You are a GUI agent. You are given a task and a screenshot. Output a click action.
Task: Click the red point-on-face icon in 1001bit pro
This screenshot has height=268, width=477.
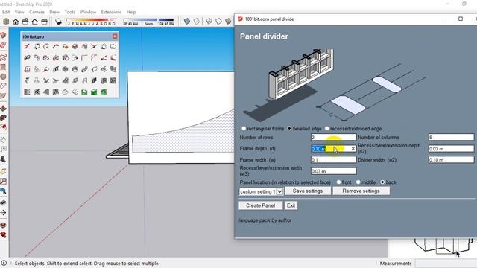[x=27, y=46]
